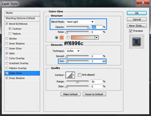Open Bevel & Emboss settings
The image size is (151, 116).
click(x=18, y=24)
